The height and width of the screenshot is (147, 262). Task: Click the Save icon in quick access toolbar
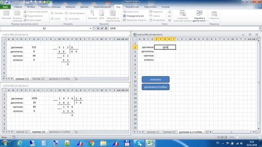coord(7,2)
